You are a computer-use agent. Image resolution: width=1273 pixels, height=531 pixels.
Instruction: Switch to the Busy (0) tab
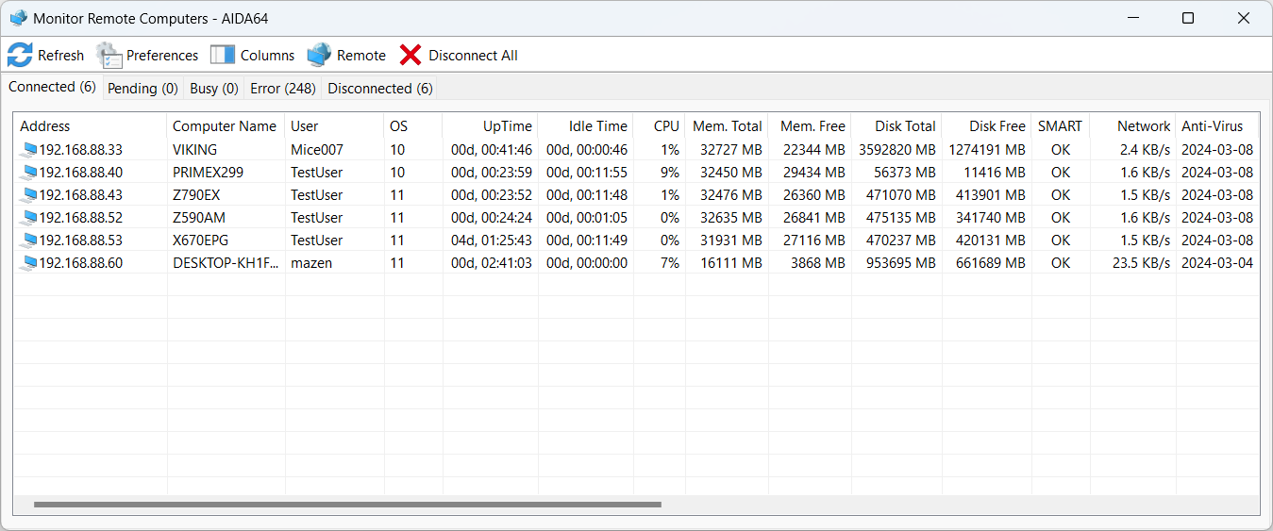(x=214, y=89)
